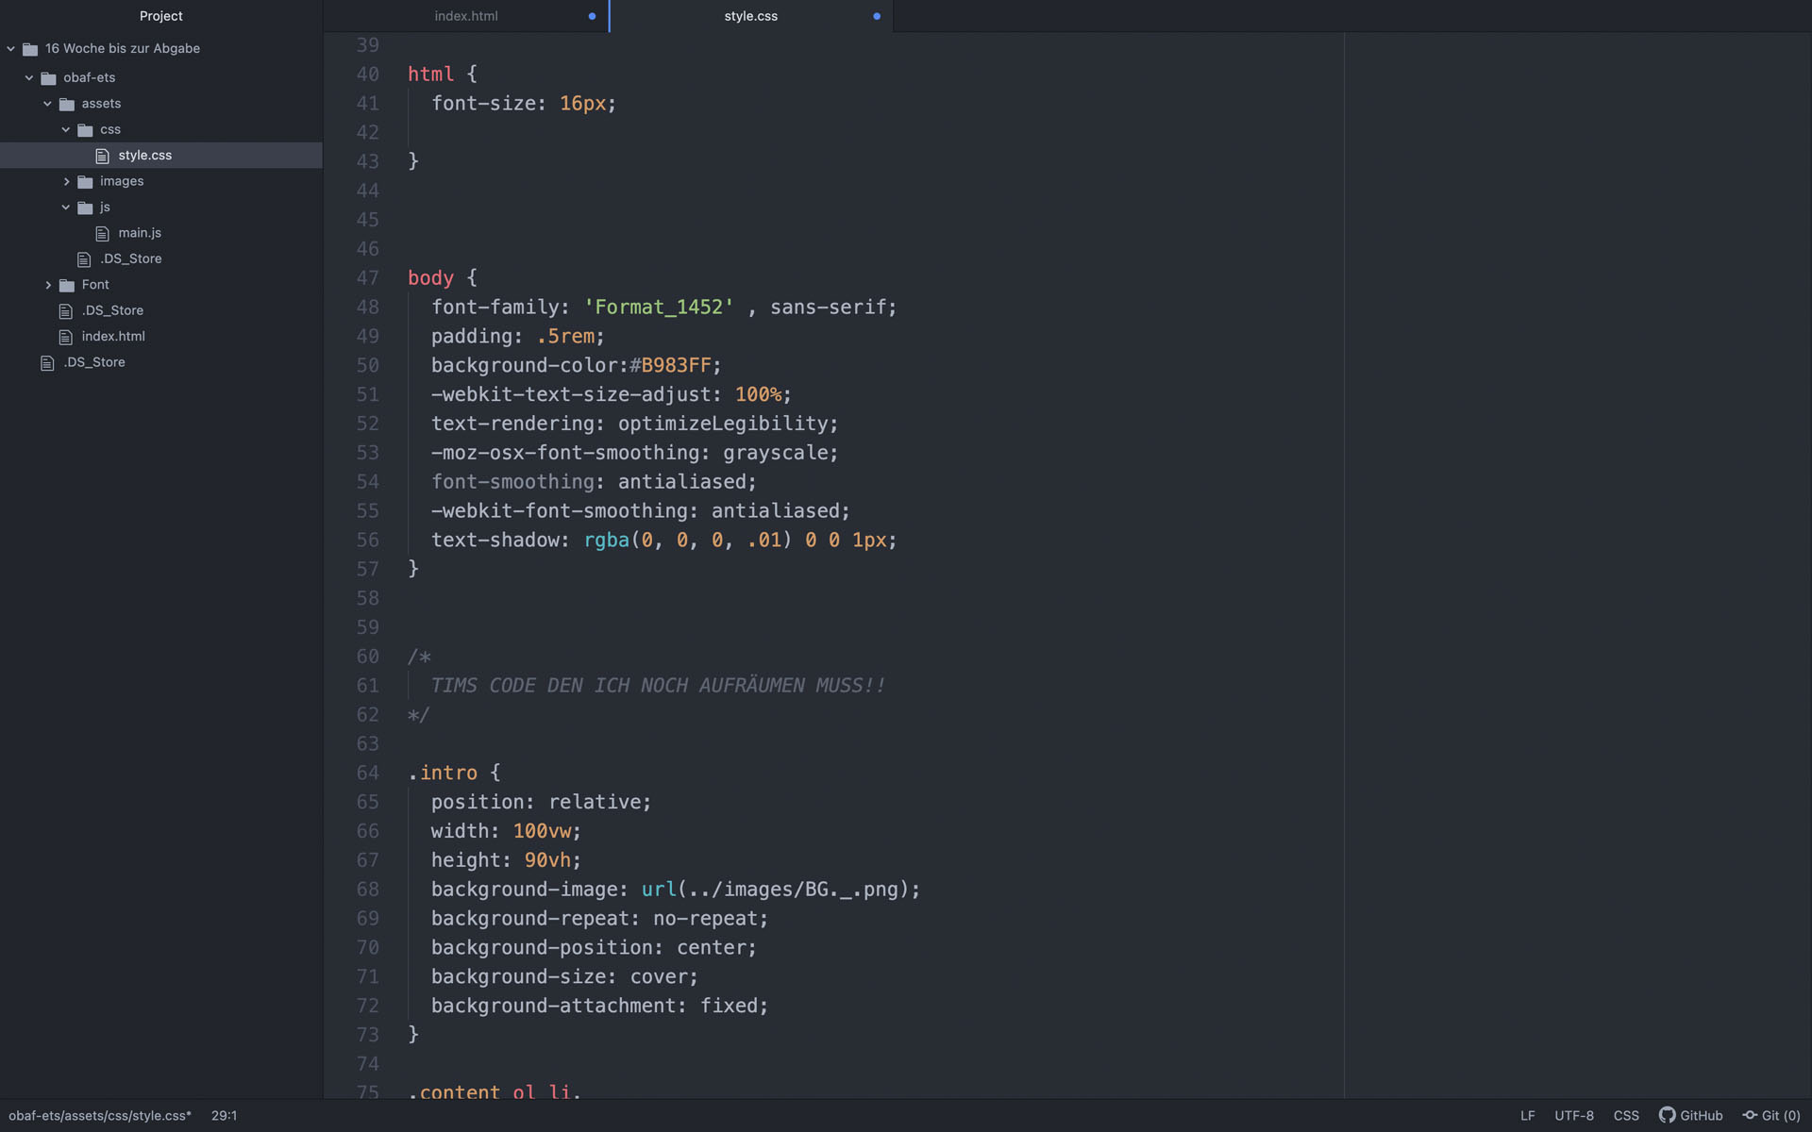Open main.js from the js folder
The image size is (1812, 1132).
[x=140, y=233]
